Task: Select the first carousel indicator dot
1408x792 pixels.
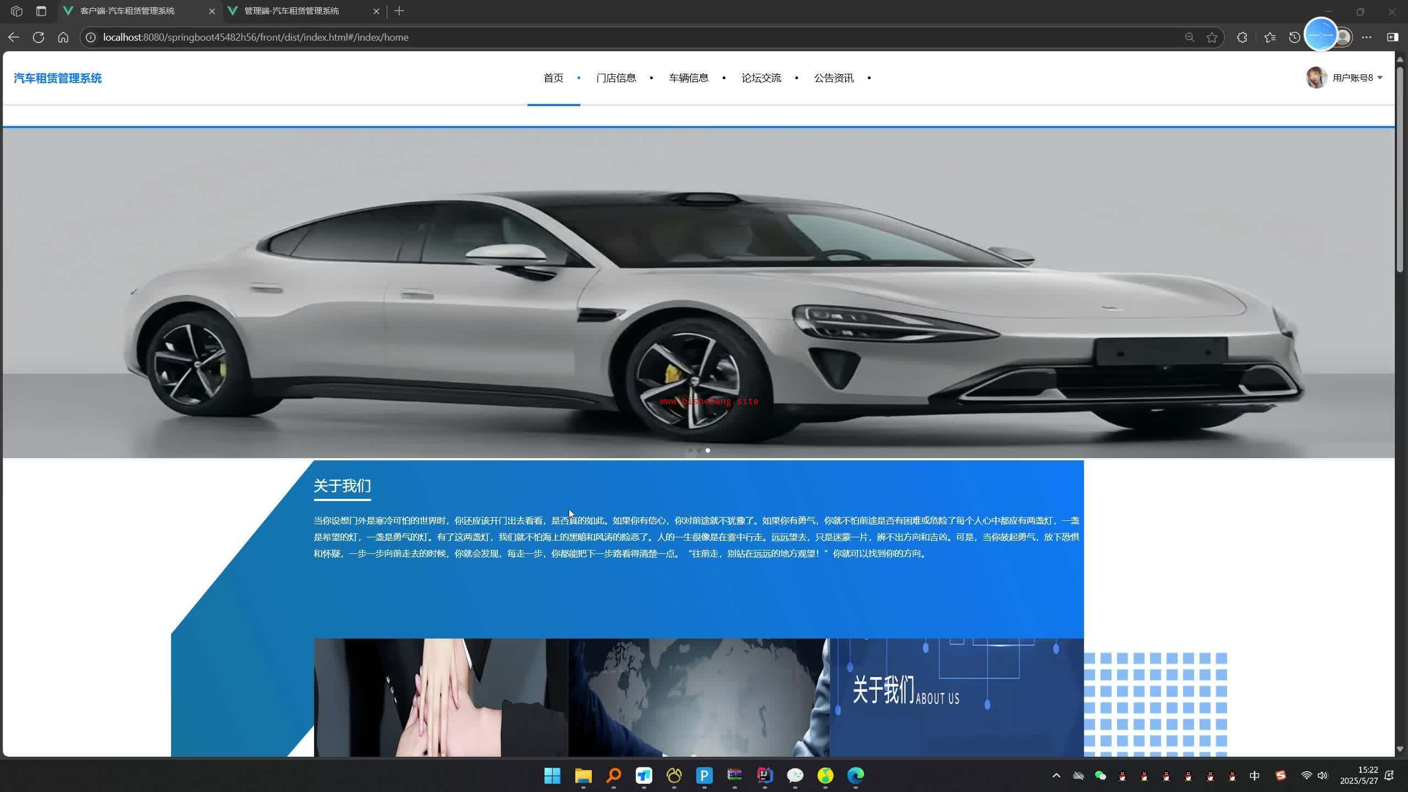Action: (x=690, y=450)
